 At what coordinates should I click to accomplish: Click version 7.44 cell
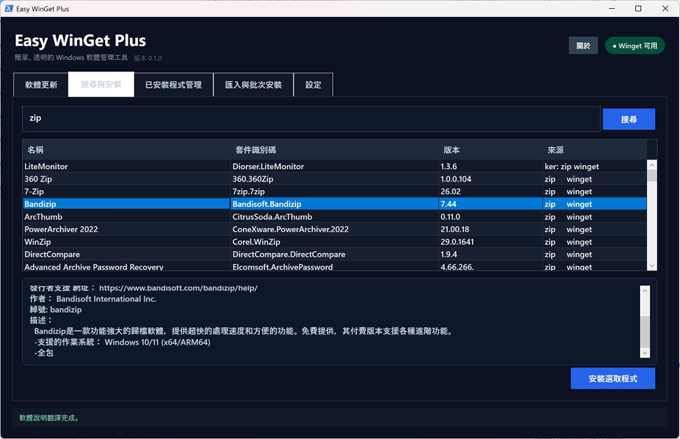click(x=490, y=204)
